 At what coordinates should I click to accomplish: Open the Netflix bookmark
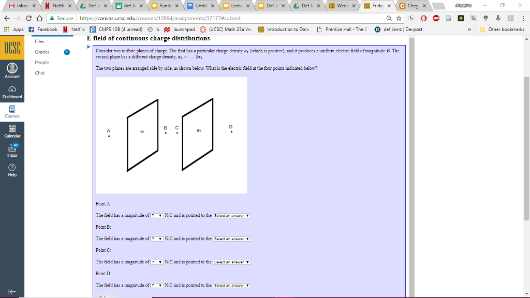point(74,29)
